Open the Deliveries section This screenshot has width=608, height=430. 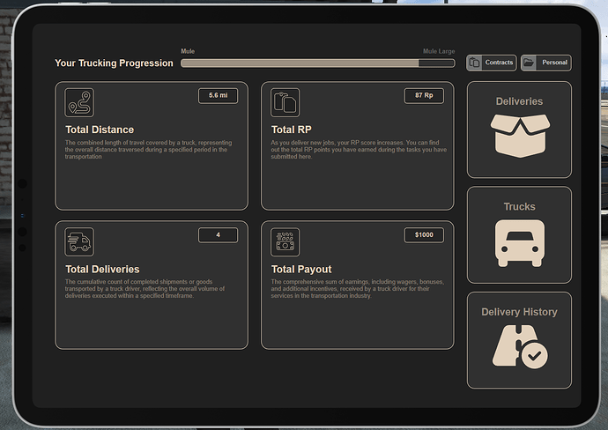(519, 130)
